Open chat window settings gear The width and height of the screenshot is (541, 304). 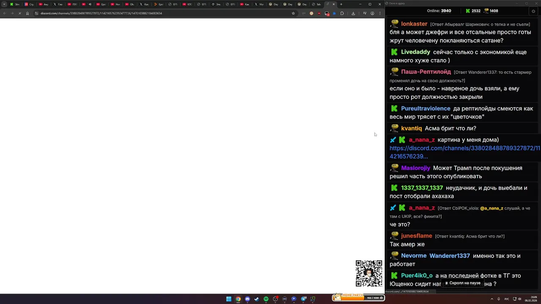(x=533, y=11)
